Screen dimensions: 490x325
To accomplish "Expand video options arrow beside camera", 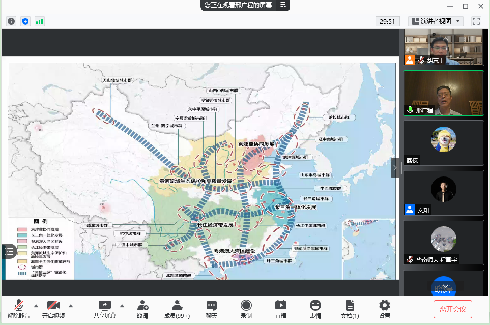I will [70, 306].
